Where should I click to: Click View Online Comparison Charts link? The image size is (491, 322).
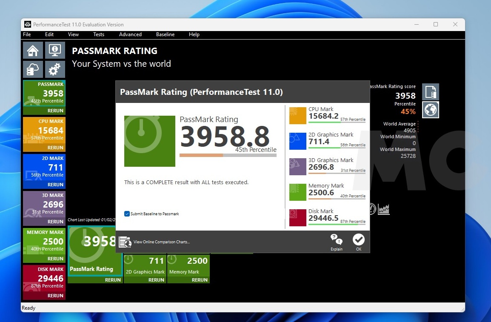[x=161, y=242]
